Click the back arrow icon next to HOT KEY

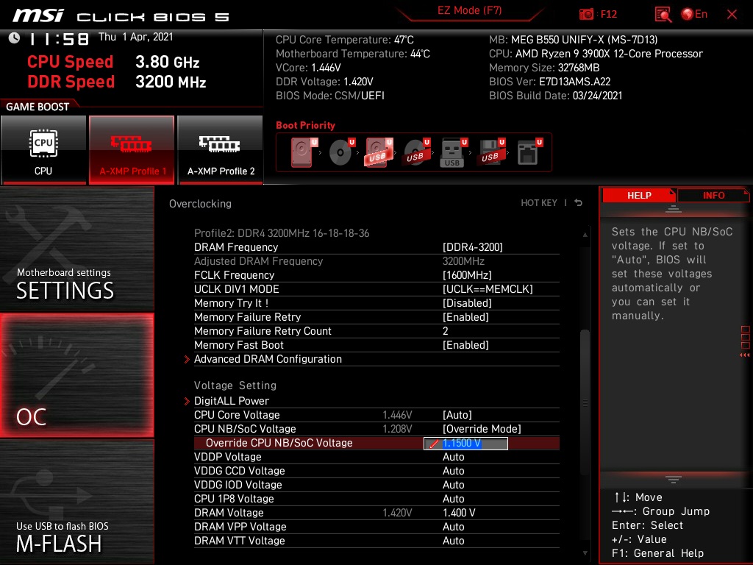tap(579, 203)
